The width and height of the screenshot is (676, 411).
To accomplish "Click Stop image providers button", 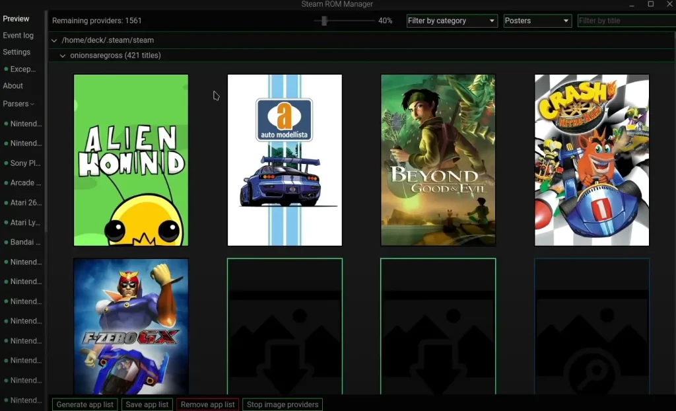I will (x=283, y=404).
